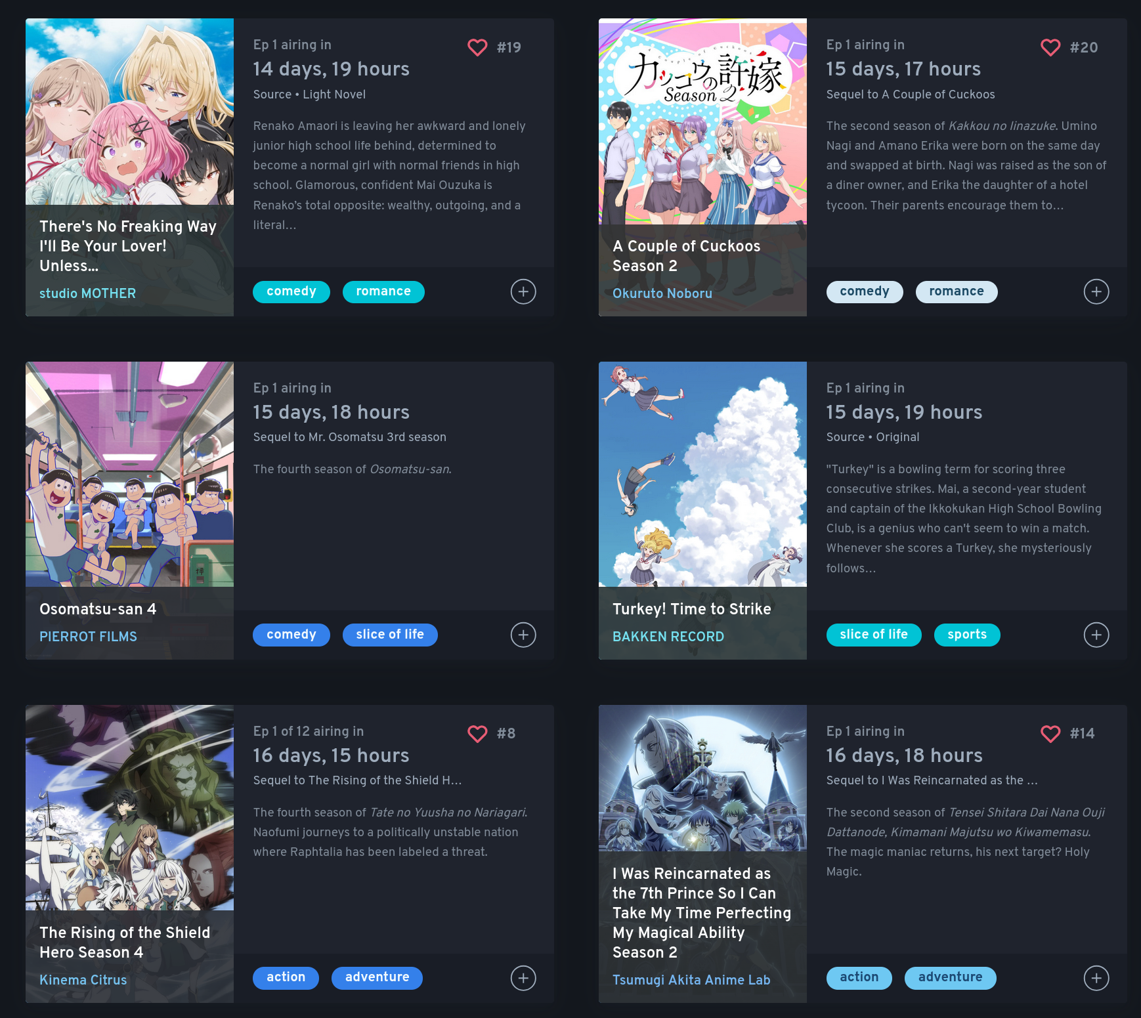The height and width of the screenshot is (1018, 1141).
Task: Select romance tag on A Couple of Cuckoos
Action: [957, 291]
